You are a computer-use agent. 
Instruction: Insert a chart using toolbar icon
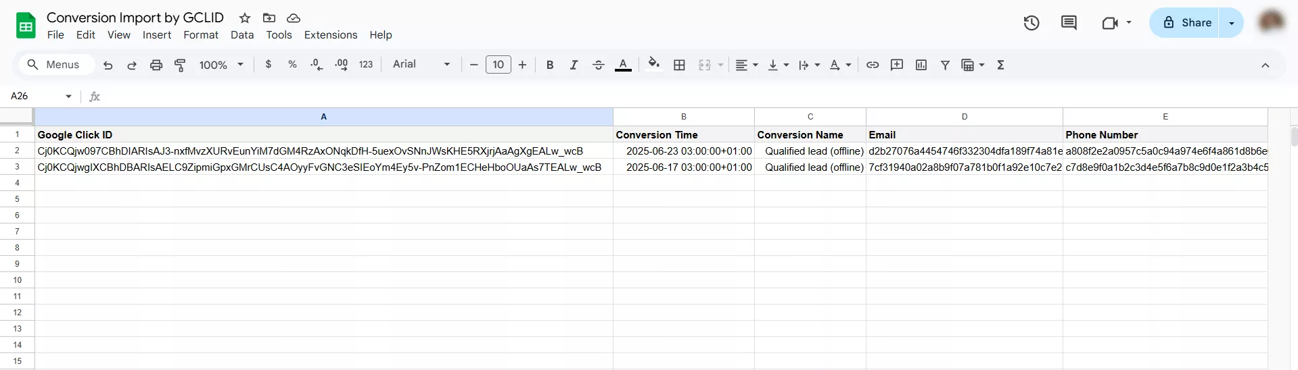921,65
